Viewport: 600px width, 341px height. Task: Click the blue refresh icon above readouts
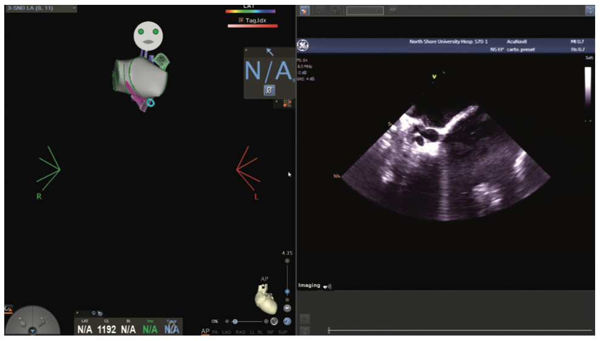point(94,313)
